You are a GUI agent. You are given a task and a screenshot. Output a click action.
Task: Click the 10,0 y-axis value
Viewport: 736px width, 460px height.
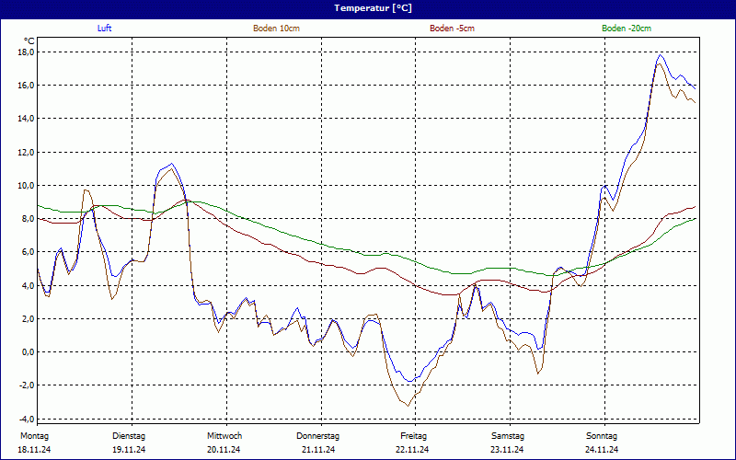click(28, 186)
